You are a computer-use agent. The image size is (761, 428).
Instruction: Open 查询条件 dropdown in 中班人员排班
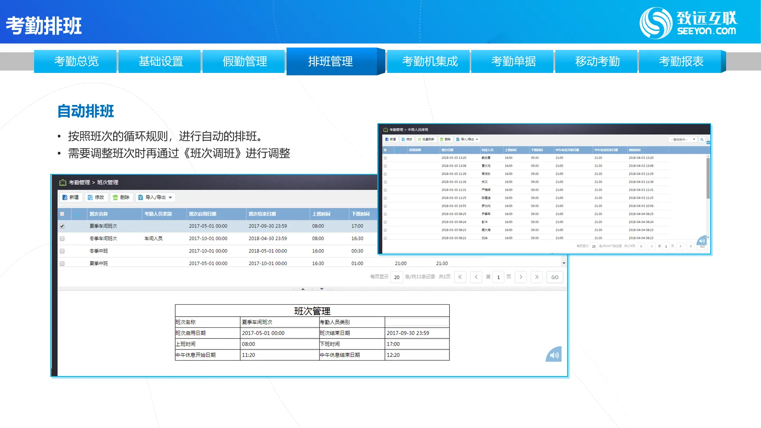(683, 139)
